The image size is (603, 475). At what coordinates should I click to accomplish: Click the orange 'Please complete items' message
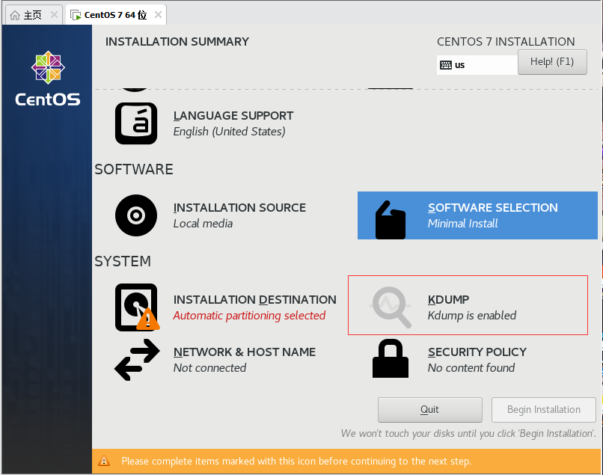[296, 461]
